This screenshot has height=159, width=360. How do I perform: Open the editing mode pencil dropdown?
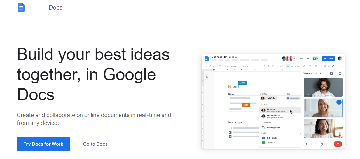(x=334, y=66)
